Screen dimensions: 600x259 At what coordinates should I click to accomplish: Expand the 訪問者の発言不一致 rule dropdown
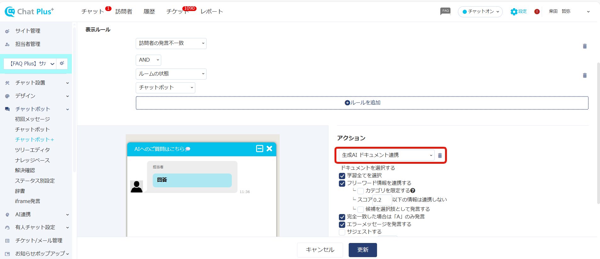point(171,43)
